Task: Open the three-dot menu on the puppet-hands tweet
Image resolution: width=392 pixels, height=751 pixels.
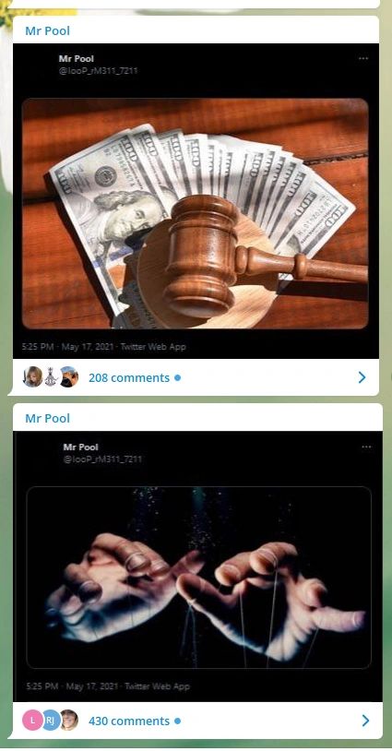Action: pos(366,447)
